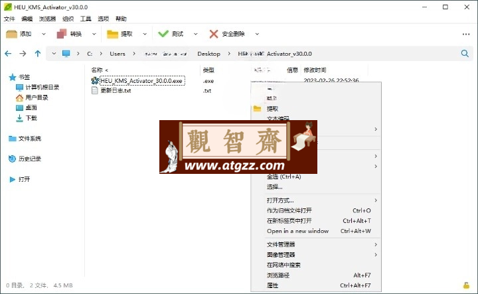This screenshot has height=294, width=478.
Task: Click the padlock icon in status bar
Action: click(466, 285)
